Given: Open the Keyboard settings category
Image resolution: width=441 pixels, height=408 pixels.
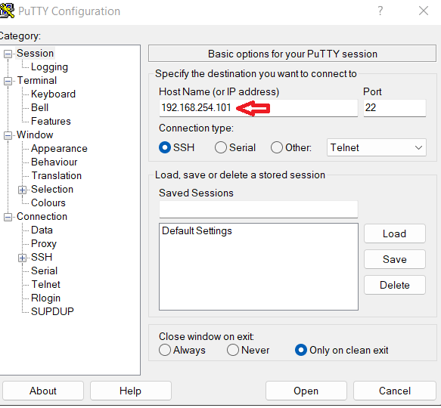Looking at the screenshot, I should 53,94.
